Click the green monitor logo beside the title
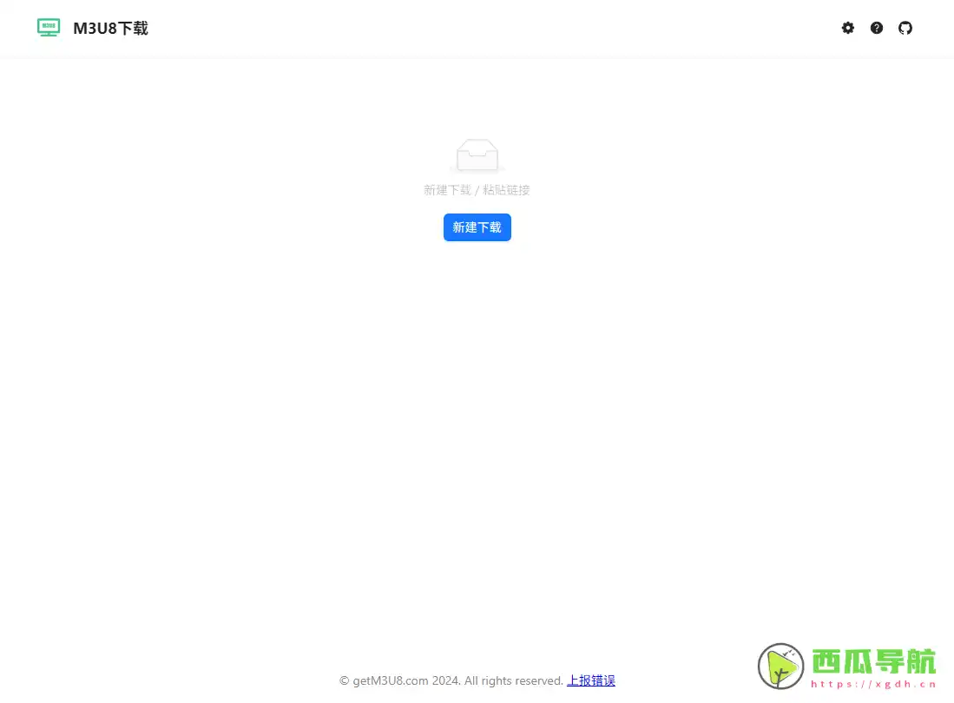Viewport: 954px width, 703px height. pos(49,27)
